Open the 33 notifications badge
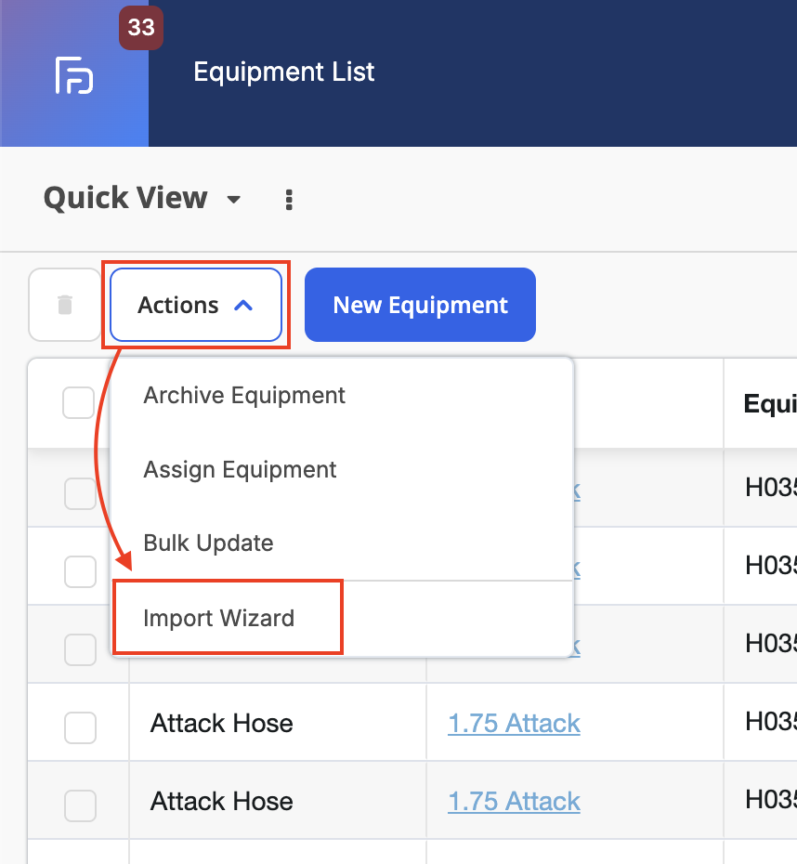Image resolution: width=797 pixels, height=864 pixels. click(x=141, y=28)
